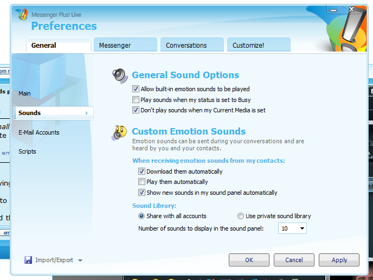This screenshot has height=280, width=373.
Task: Toggle Allow built-in emotion sounds to be played
Action: tap(136, 89)
